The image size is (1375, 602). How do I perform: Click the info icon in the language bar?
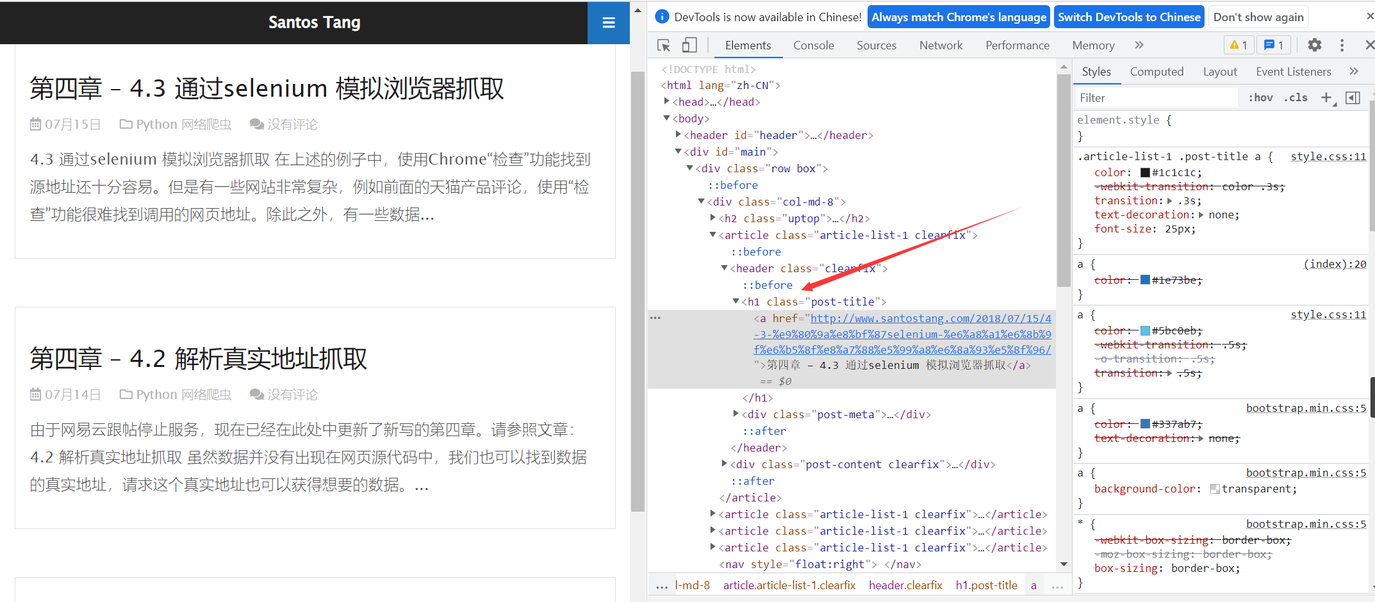(662, 17)
